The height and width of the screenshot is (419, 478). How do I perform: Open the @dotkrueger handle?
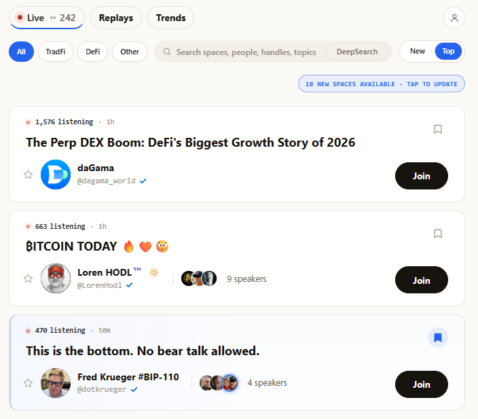102,389
